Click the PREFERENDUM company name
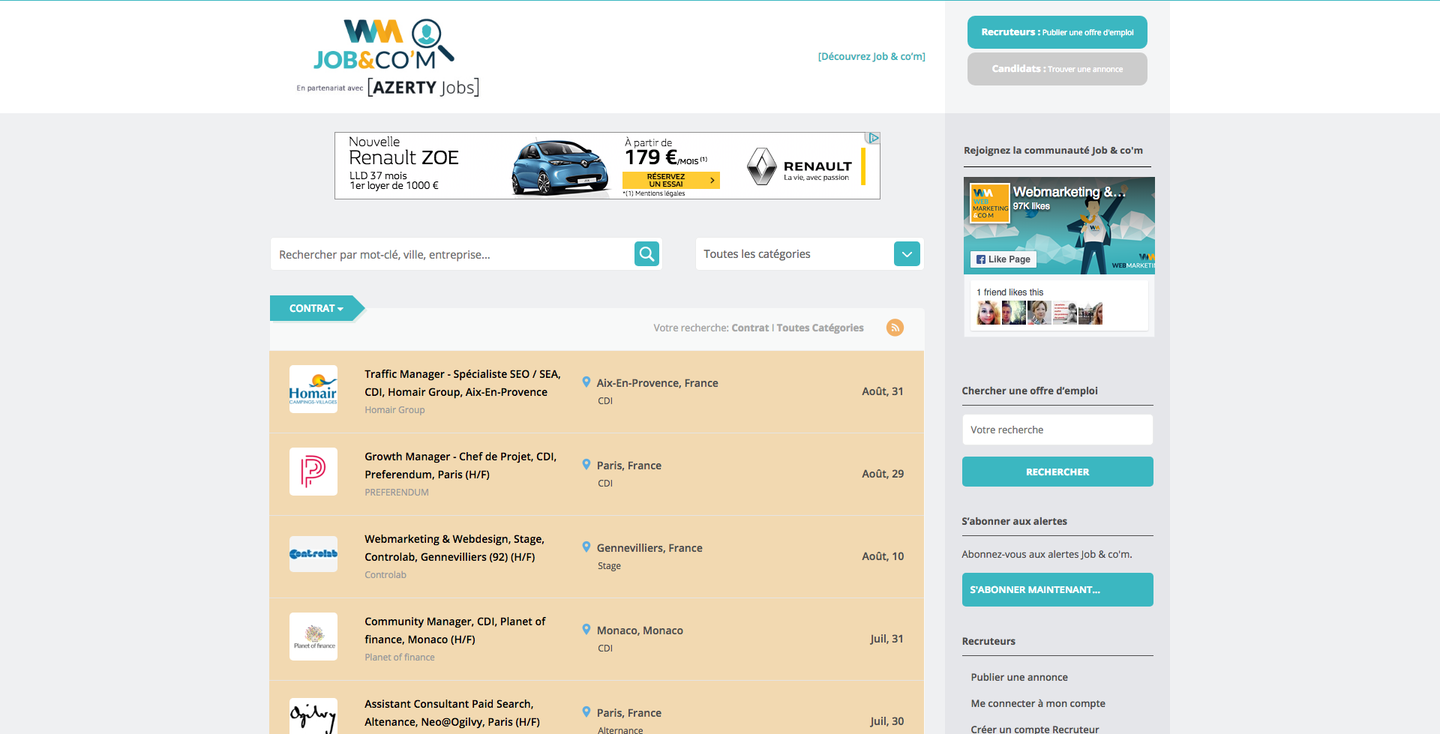 tap(397, 493)
